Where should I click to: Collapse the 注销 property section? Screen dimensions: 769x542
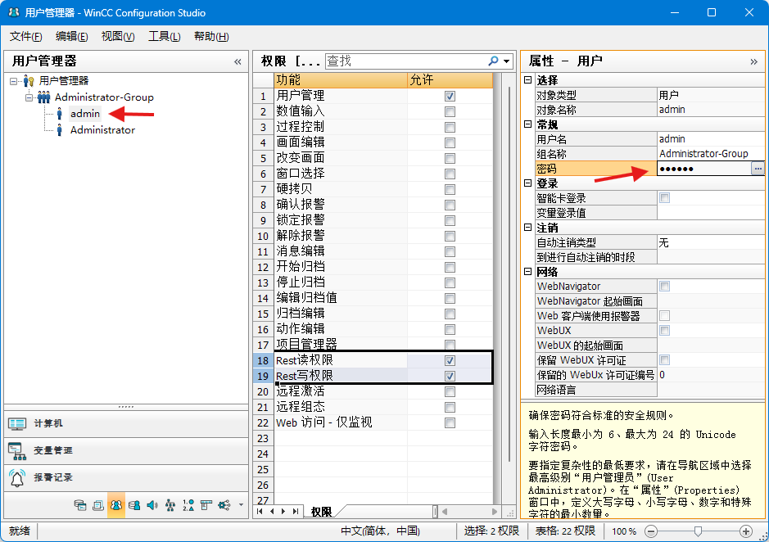tap(527, 227)
